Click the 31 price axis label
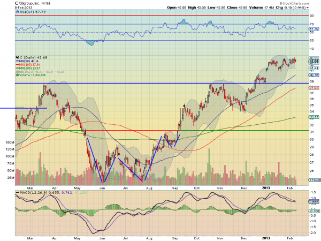The height and width of the screenshot is (241, 321). (311, 132)
